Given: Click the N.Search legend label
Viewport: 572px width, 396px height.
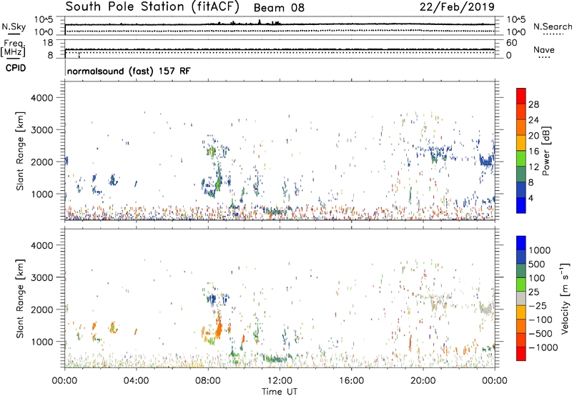Looking at the screenshot, I should (x=552, y=26).
